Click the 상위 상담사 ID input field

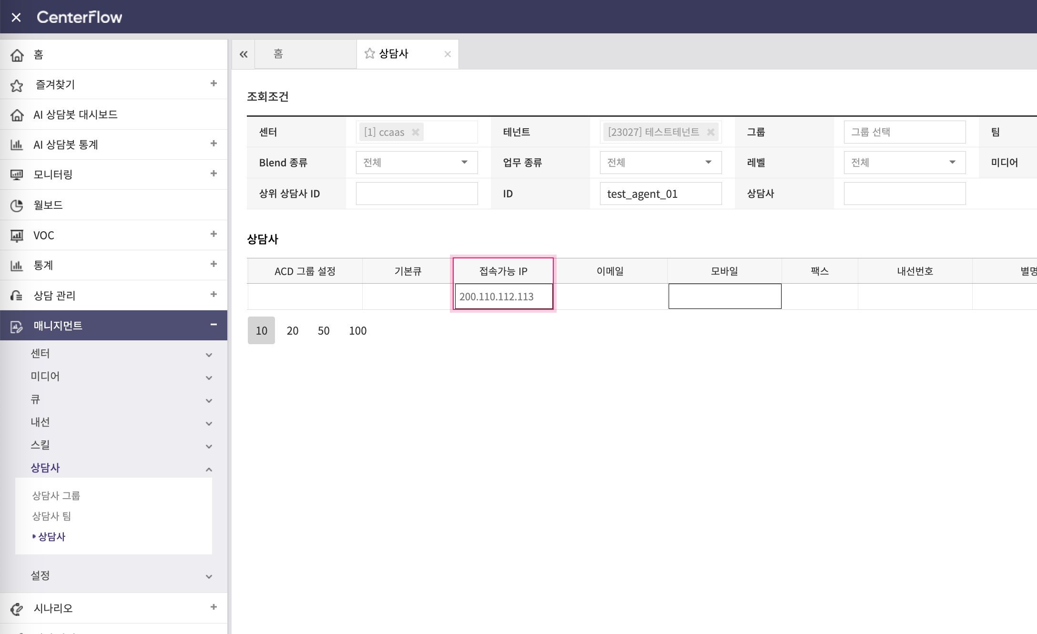[x=417, y=194]
